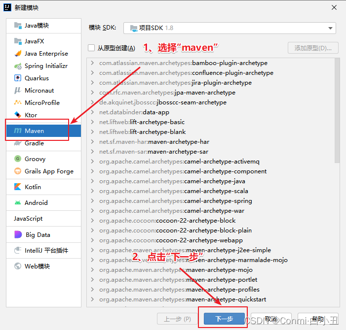Select maven-archetype-j2ee-simple row
Viewport: 346px width, 330px height.
click(x=211, y=250)
